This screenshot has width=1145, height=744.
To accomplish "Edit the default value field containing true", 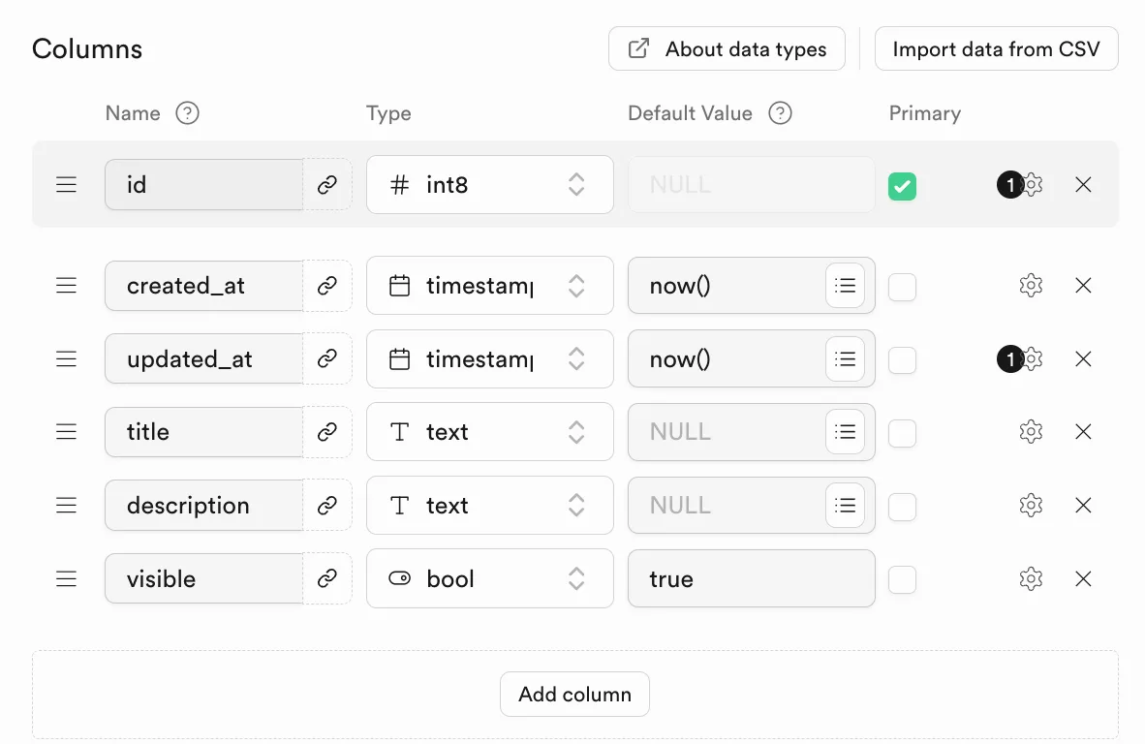I will coord(752,579).
